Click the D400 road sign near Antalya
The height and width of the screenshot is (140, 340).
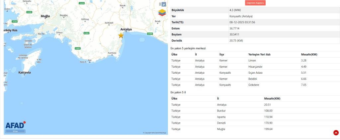pyautogui.click(x=150, y=34)
